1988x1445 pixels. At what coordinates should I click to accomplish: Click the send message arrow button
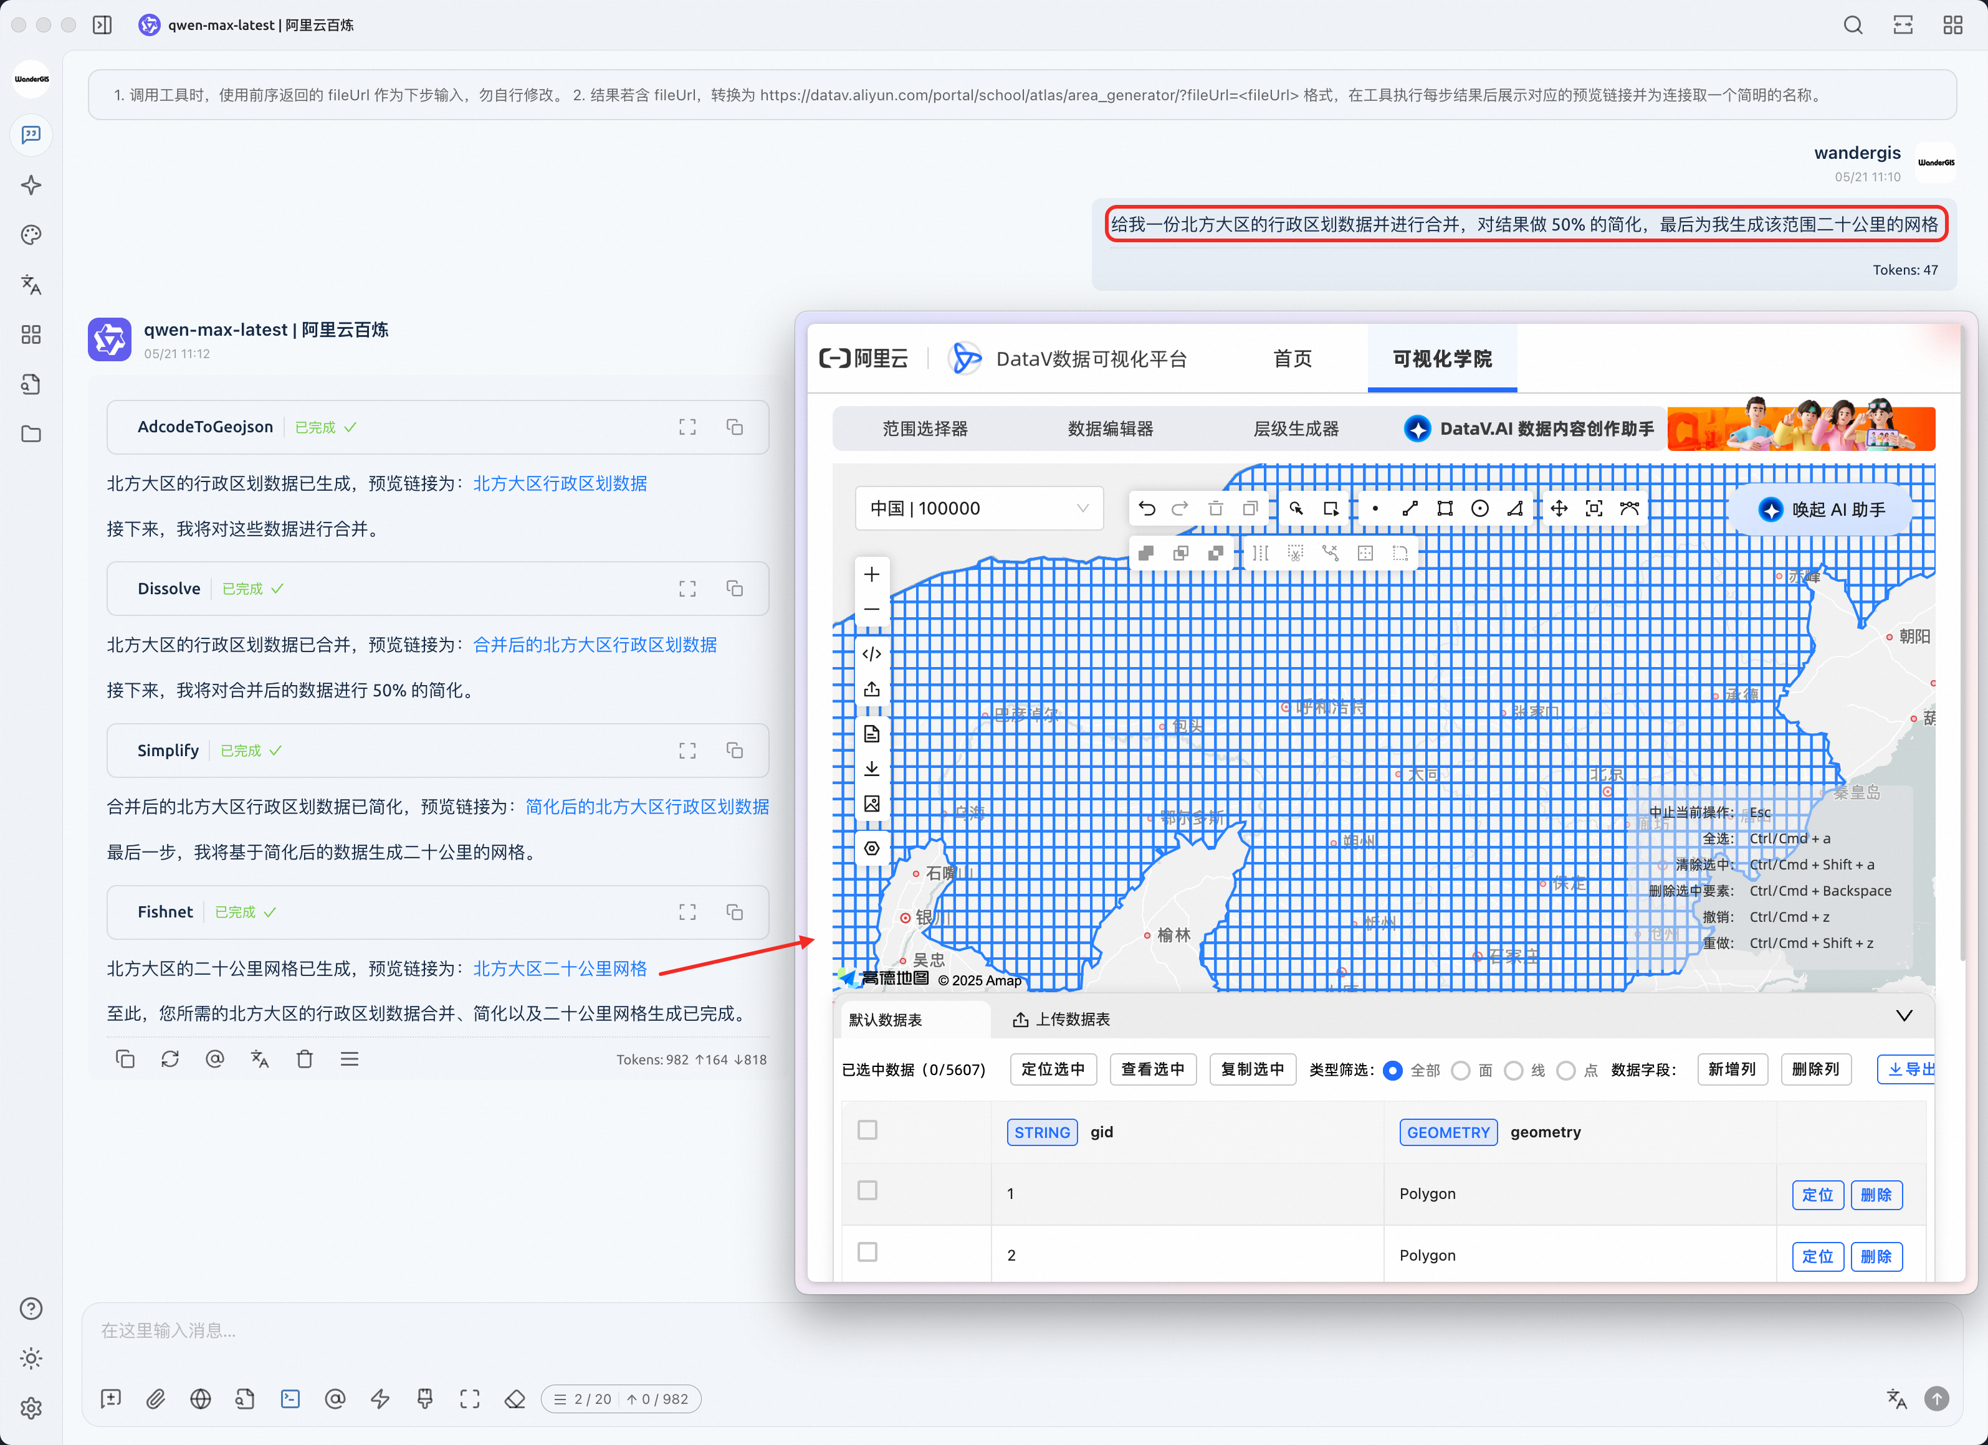1936,1398
